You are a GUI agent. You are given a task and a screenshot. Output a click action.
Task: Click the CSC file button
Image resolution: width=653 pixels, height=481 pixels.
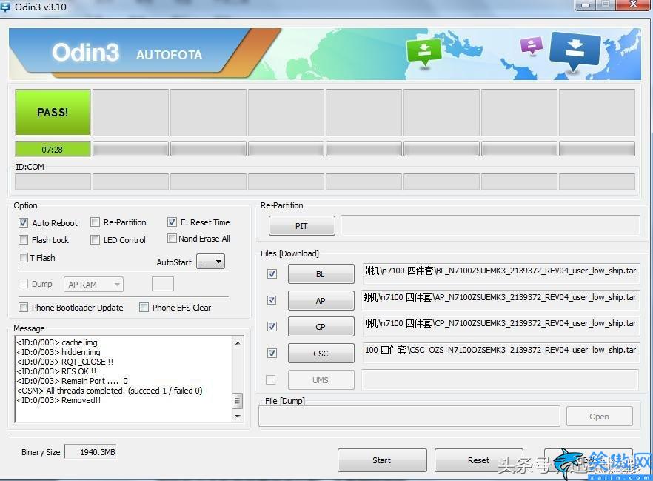tap(321, 354)
